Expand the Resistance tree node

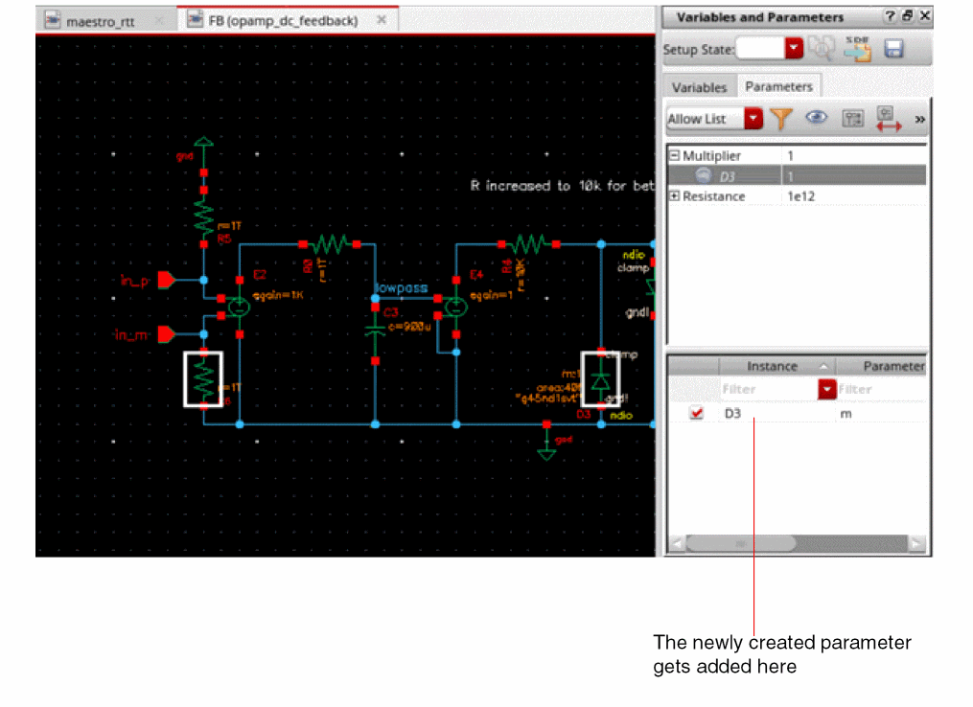[674, 196]
